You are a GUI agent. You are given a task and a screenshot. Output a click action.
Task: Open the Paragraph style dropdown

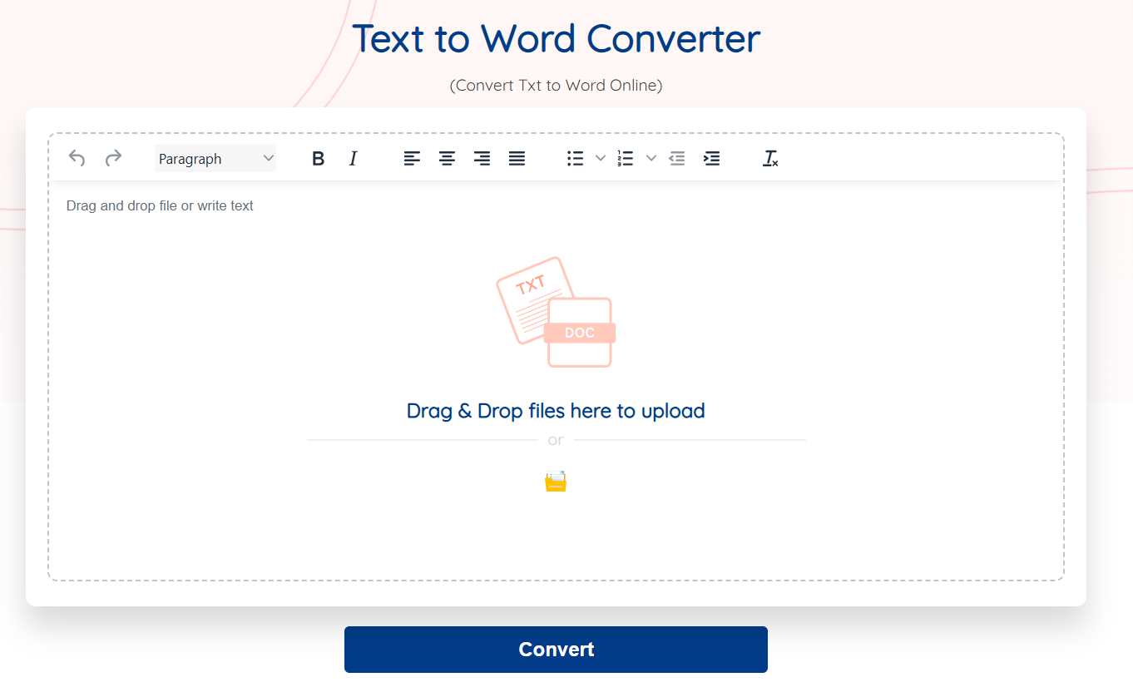pyautogui.click(x=215, y=158)
